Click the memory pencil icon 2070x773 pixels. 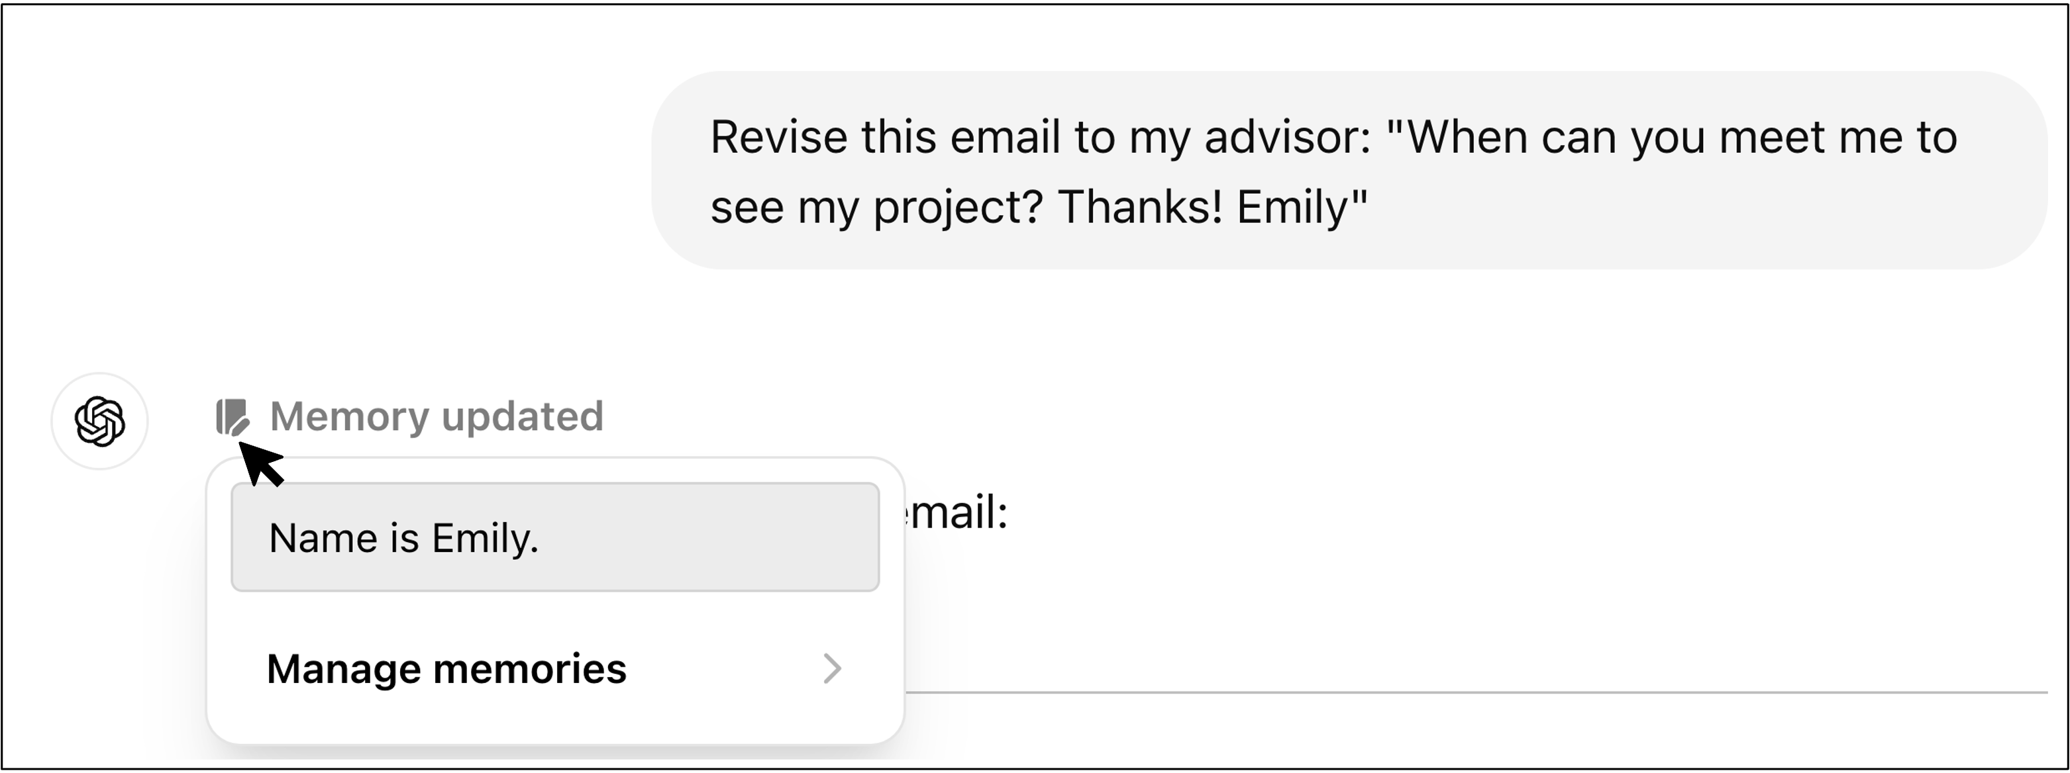pos(233,416)
